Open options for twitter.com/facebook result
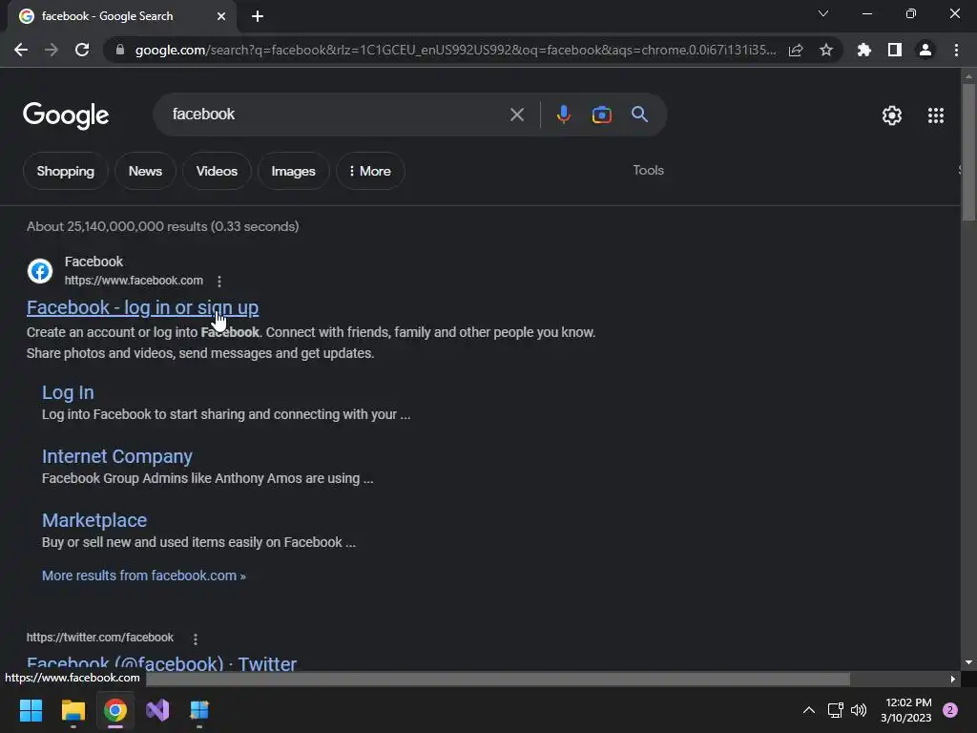977x733 pixels. [x=196, y=639]
